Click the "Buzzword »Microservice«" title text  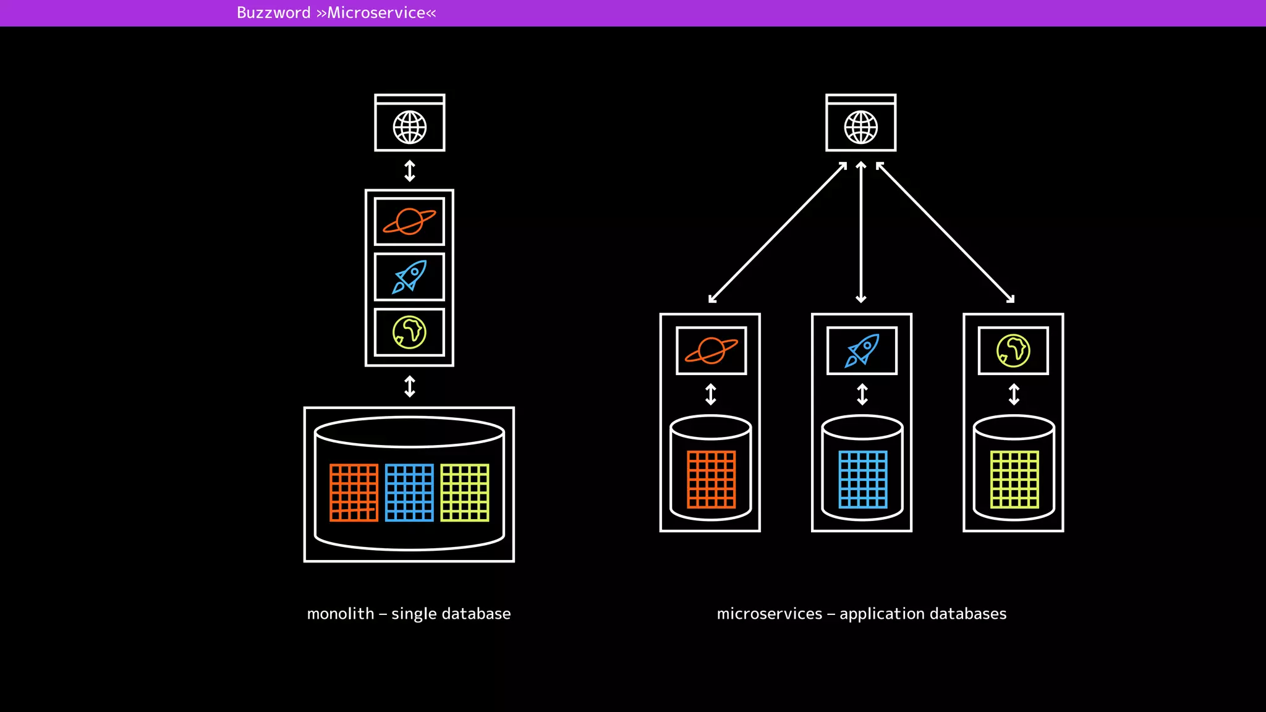336,13
